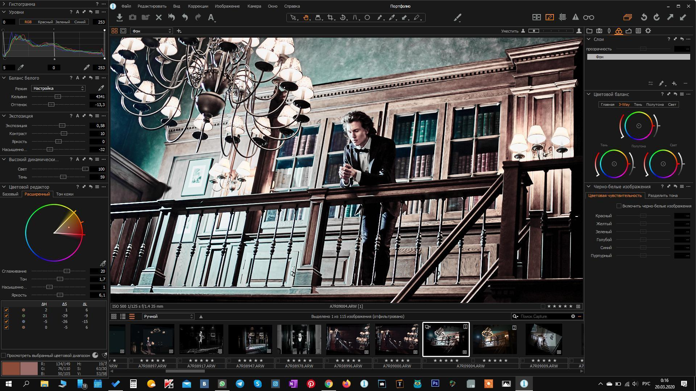Add a new layer with plus icon
This screenshot has height=391, width=696.
point(674,84)
